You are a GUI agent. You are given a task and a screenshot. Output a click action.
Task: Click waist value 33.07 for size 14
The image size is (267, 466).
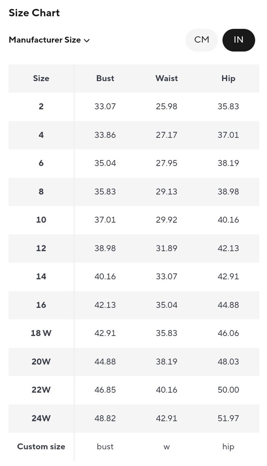click(x=166, y=276)
